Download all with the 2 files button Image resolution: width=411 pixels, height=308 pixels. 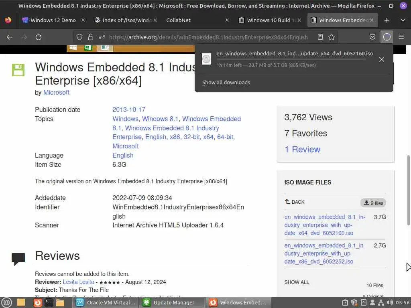(373, 203)
